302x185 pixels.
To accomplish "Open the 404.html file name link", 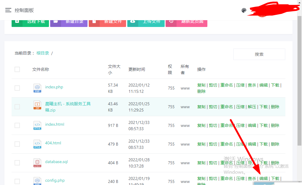I will (53, 143).
